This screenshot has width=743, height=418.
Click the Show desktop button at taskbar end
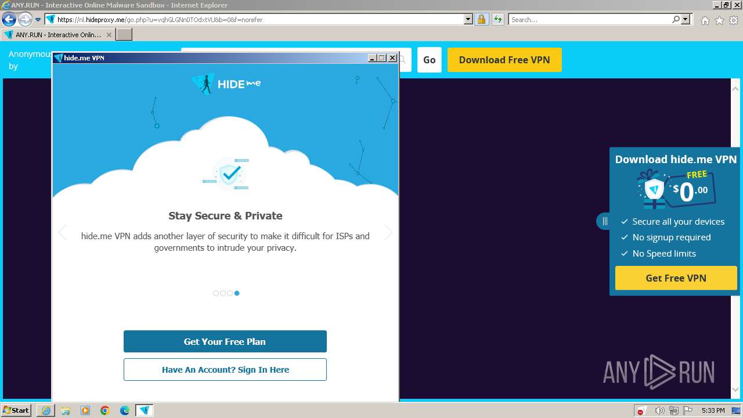[x=735, y=410]
